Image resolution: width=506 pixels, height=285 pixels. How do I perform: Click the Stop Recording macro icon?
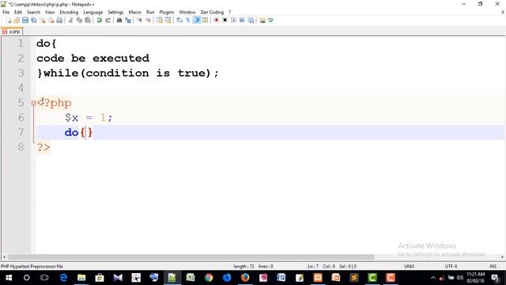pos(225,21)
